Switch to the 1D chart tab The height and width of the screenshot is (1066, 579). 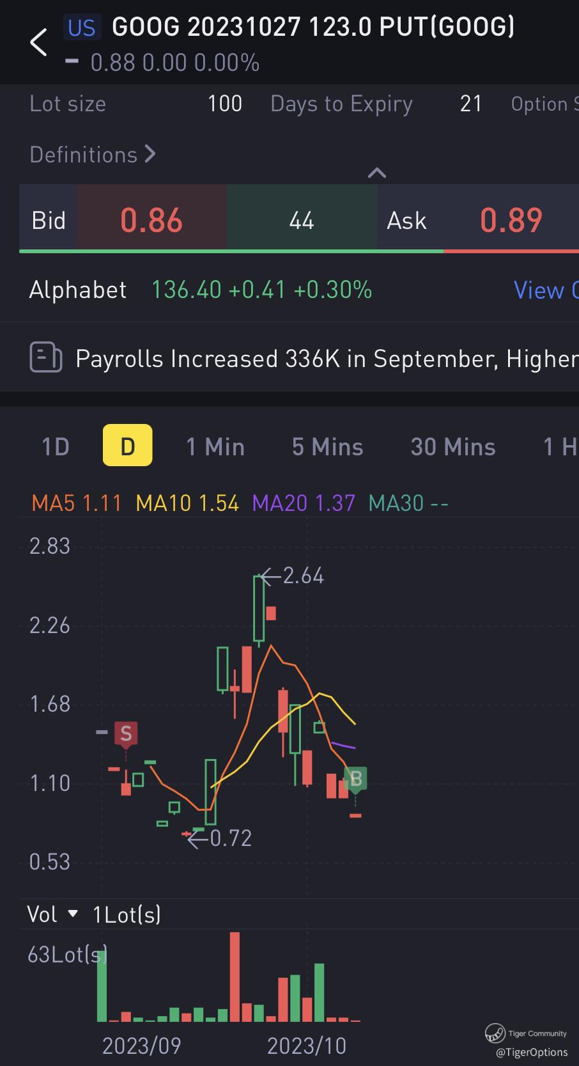[x=56, y=446]
